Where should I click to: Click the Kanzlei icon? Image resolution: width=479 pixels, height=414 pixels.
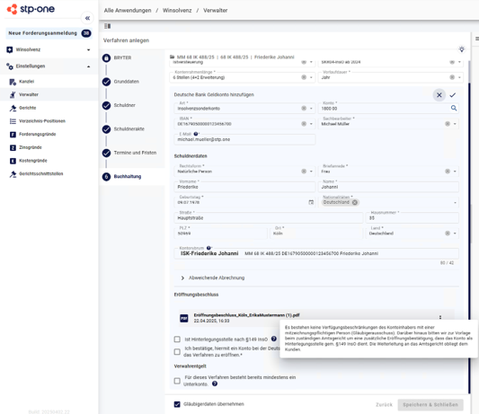pos(13,82)
